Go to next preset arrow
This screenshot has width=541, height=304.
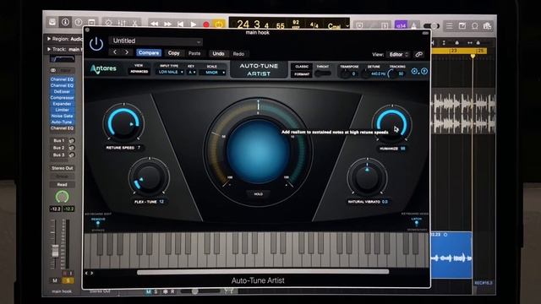[x=127, y=52]
